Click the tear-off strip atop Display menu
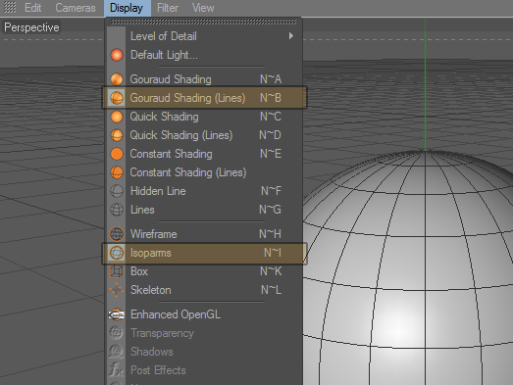Screen dimensions: 513x385 click(x=203, y=22)
